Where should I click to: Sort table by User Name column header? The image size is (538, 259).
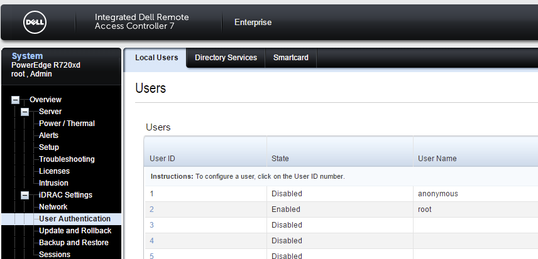point(437,159)
